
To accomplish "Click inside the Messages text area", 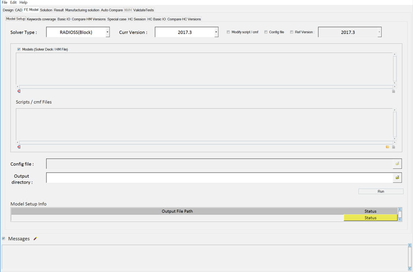I will pyautogui.click(x=205, y=257).
